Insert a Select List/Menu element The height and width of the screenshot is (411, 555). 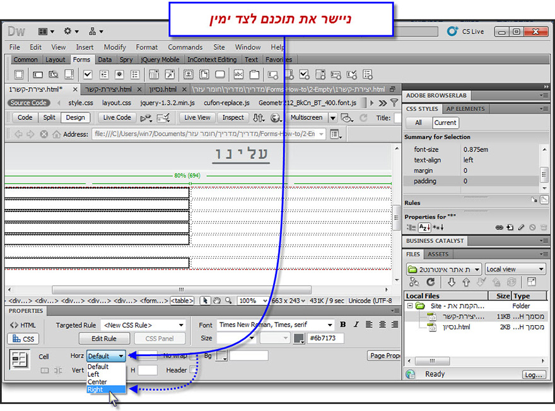[154, 74]
